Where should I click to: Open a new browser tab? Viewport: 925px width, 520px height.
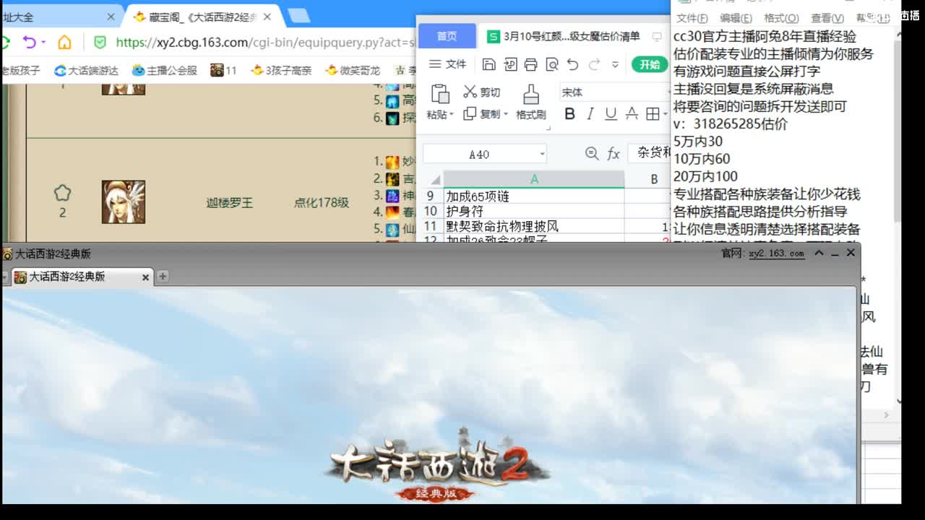pyautogui.click(x=298, y=16)
